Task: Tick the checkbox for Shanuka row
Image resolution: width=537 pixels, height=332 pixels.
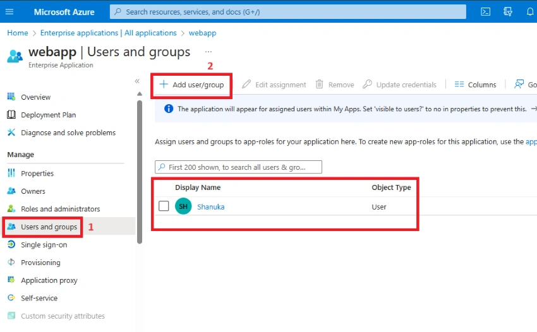Action: click(164, 206)
